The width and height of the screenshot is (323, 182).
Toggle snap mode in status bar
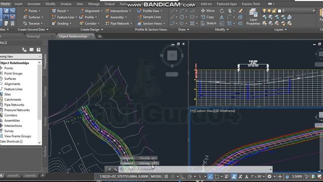[x=173, y=176]
